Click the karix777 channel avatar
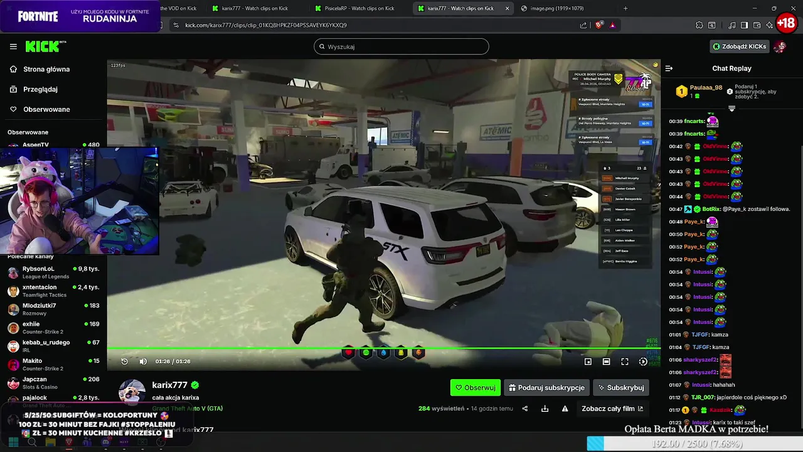The height and width of the screenshot is (452, 803). pyautogui.click(x=132, y=392)
